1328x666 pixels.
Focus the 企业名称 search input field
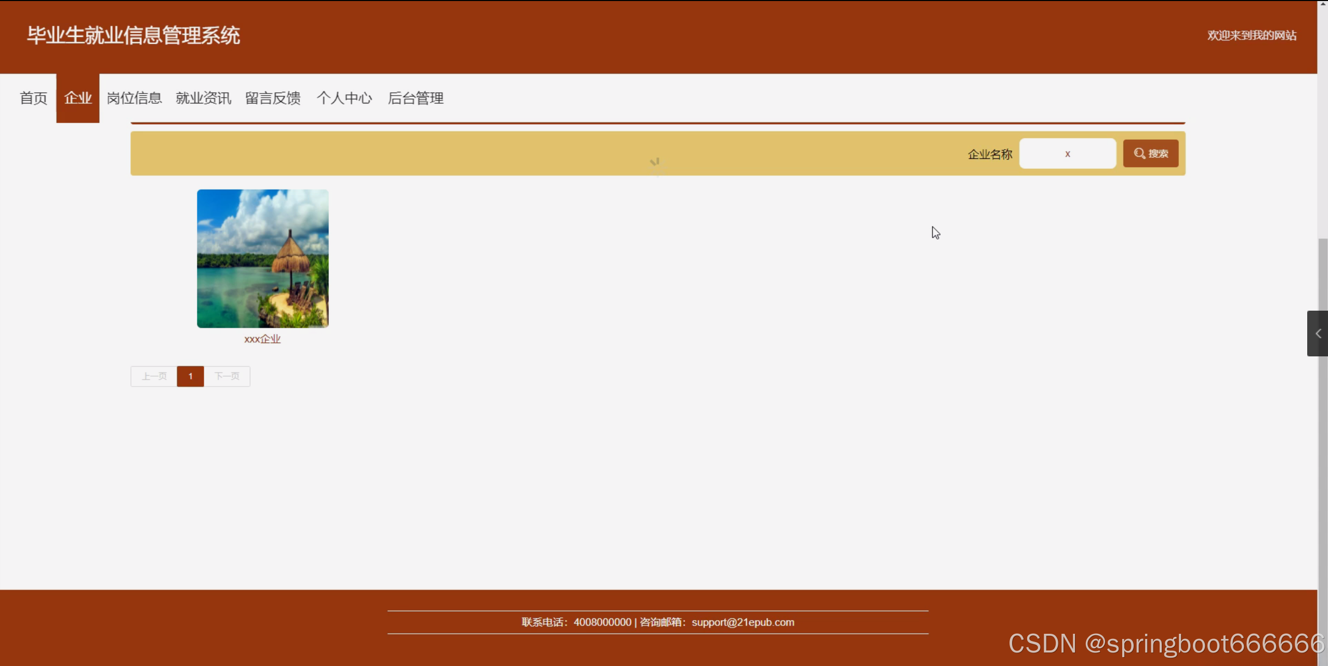1067,154
